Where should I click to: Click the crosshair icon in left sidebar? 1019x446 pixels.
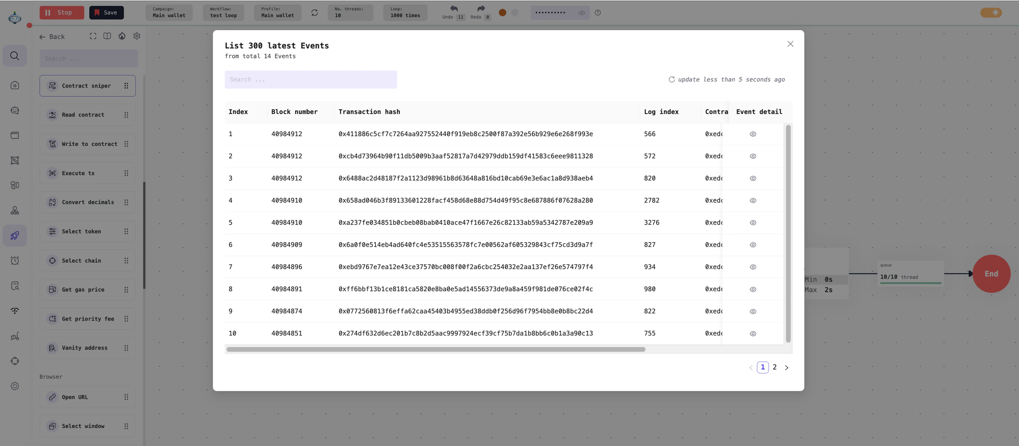pyautogui.click(x=15, y=361)
